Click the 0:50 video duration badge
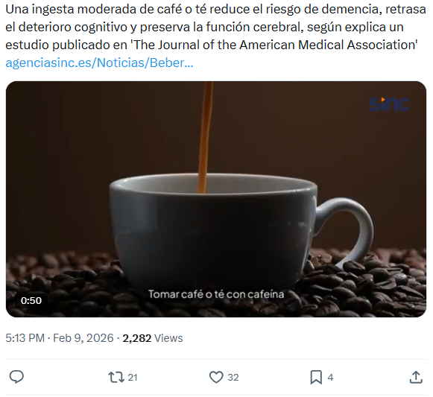This screenshot has width=433, height=397. click(31, 300)
